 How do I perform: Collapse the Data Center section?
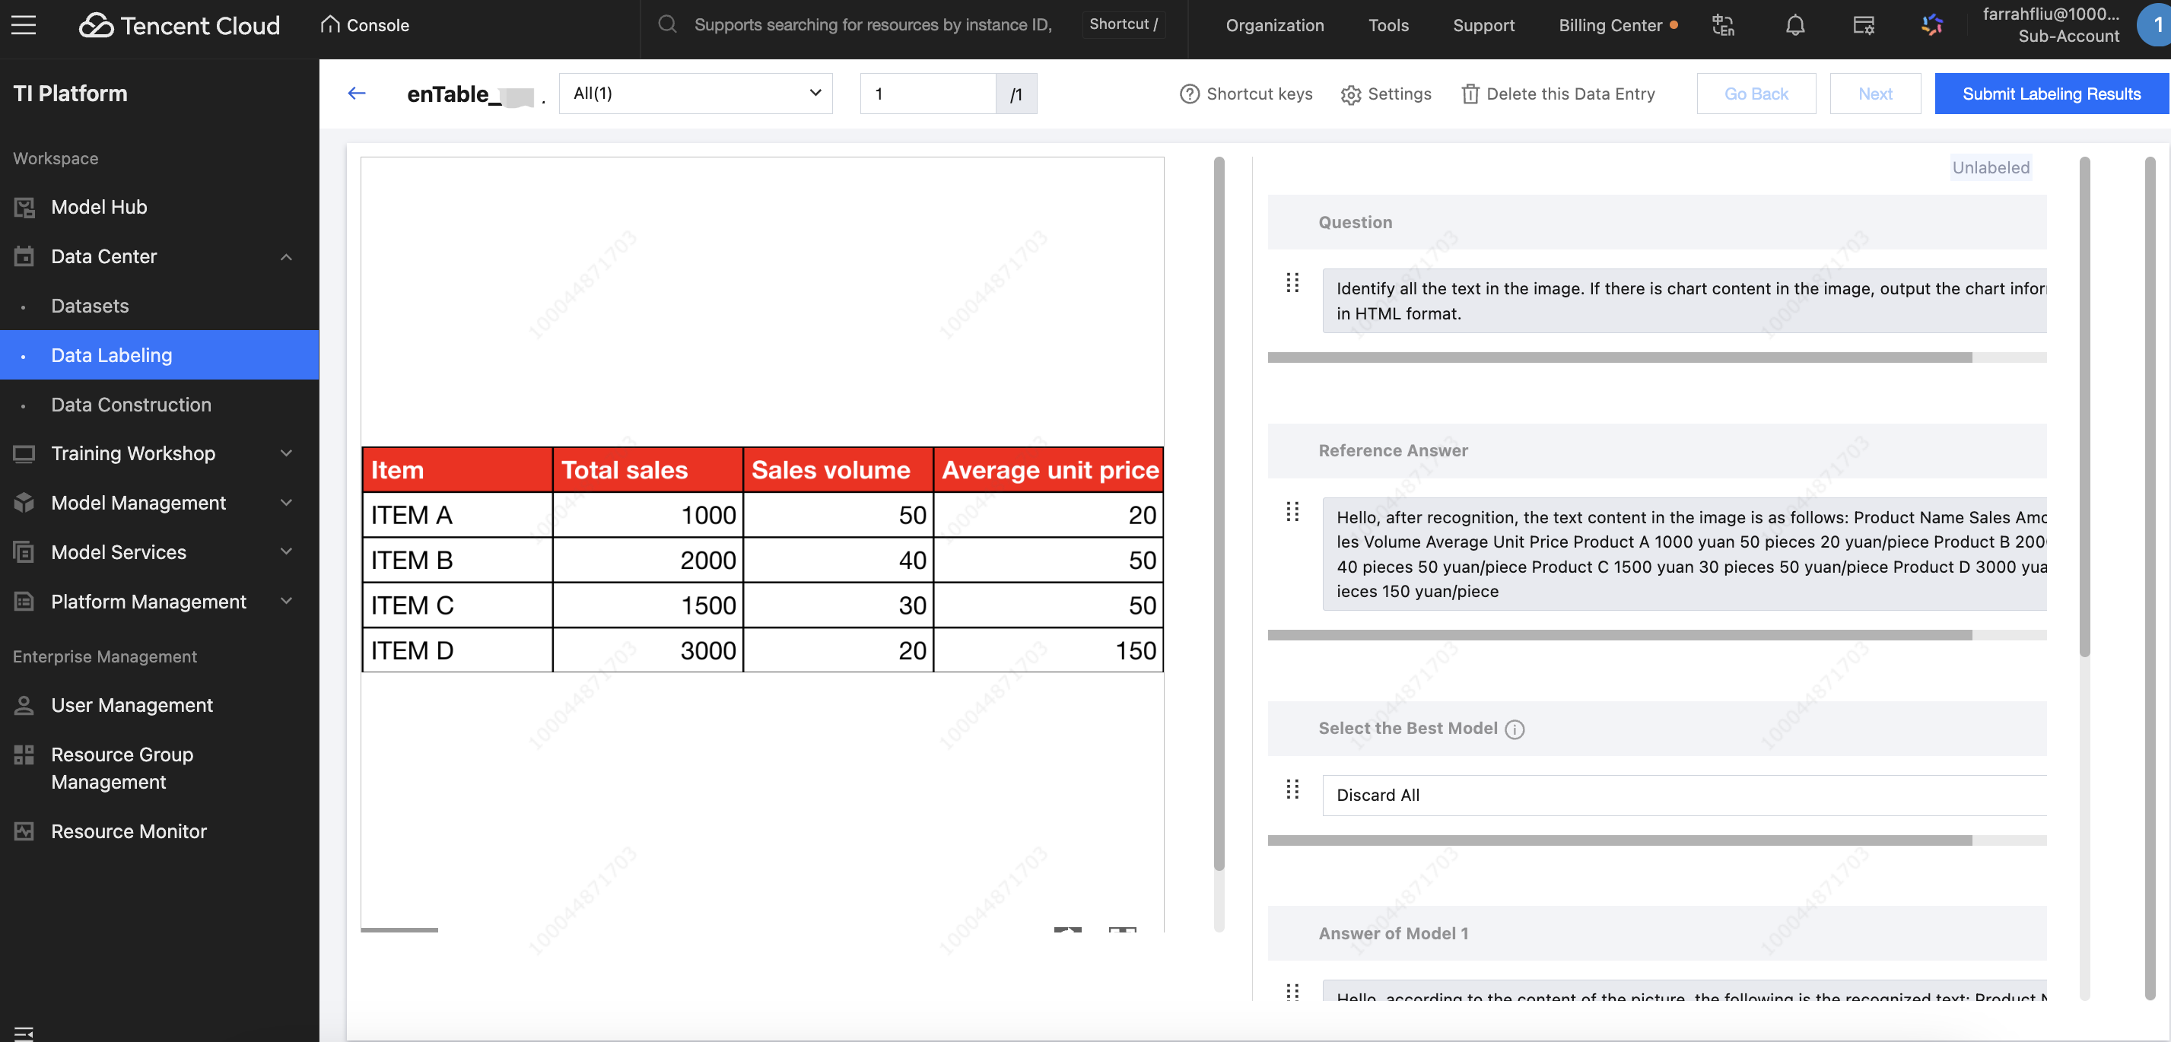(x=286, y=257)
